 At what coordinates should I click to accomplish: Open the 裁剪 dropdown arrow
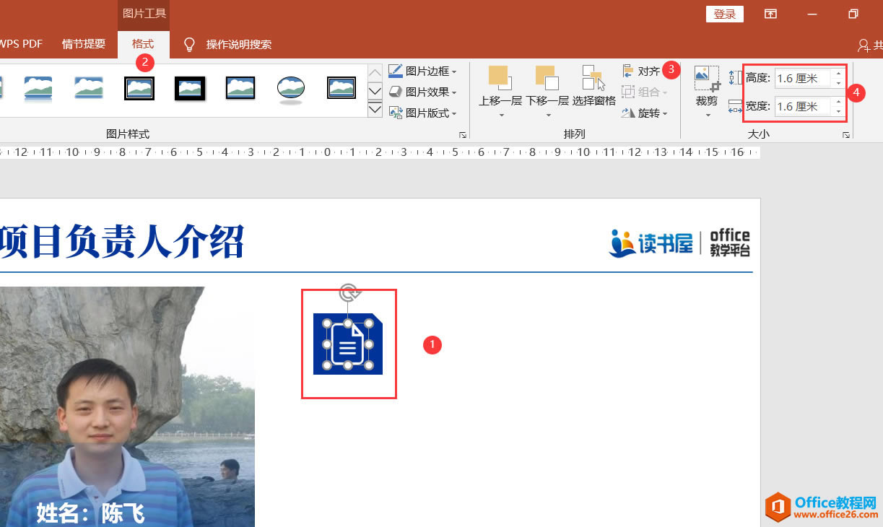(x=708, y=115)
